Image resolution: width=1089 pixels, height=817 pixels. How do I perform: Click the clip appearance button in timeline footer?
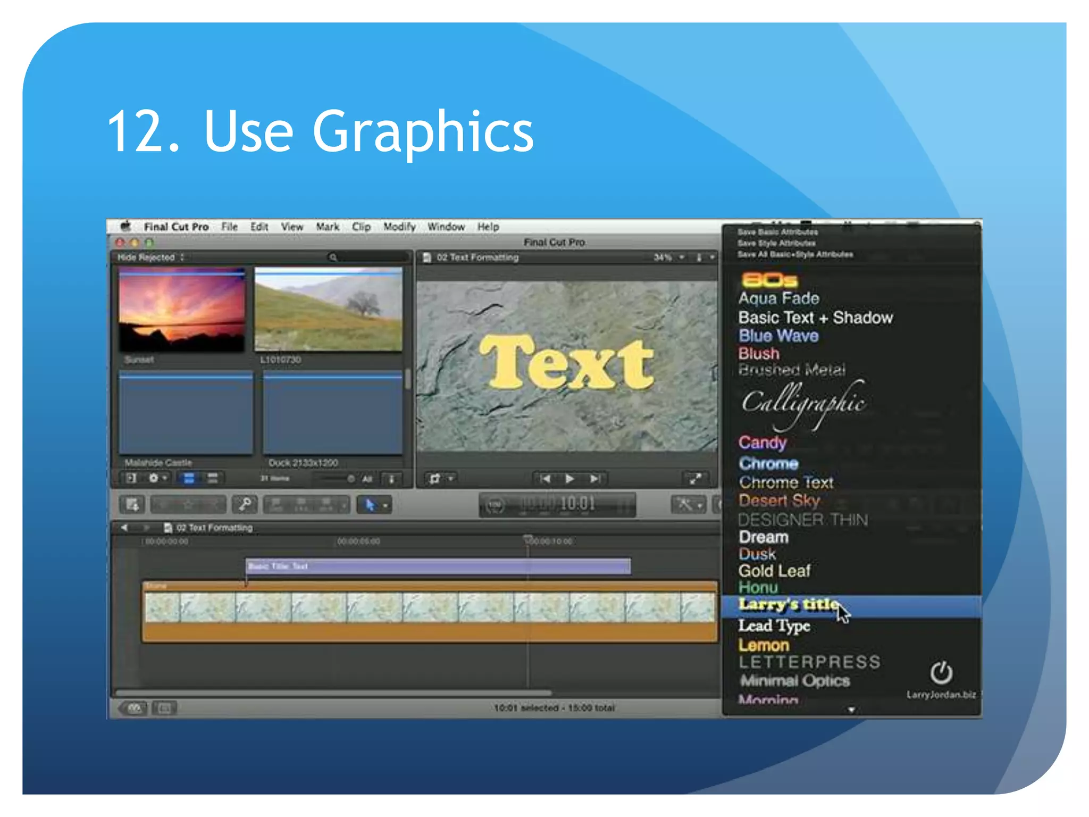tap(164, 708)
